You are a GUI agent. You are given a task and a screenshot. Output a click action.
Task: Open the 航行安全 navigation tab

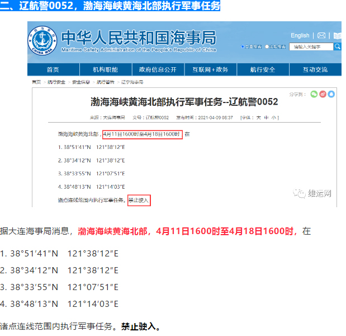263,69
